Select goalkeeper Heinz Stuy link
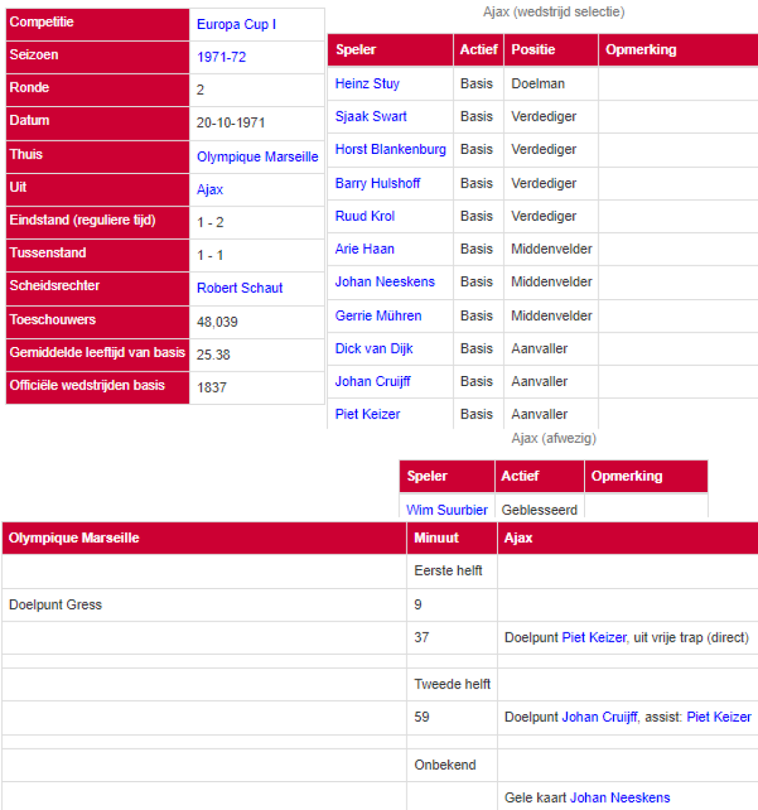 [x=367, y=84]
